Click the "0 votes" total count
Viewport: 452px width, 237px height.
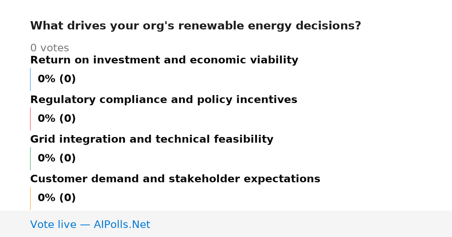(49, 48)
